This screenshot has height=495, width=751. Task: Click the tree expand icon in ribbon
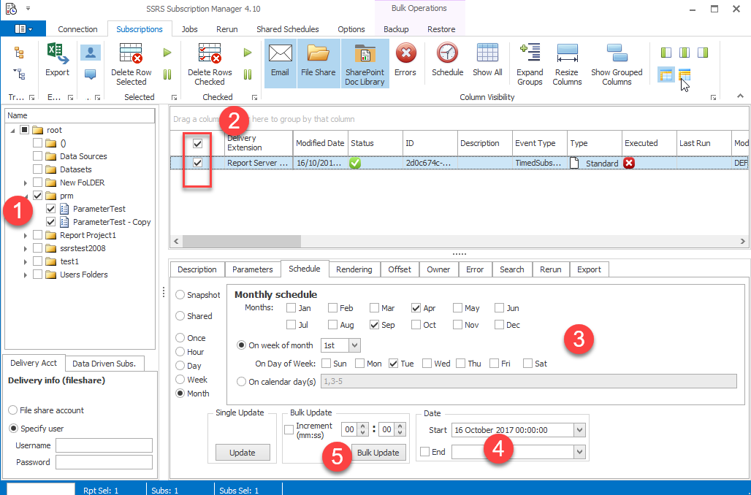(19, 53)
